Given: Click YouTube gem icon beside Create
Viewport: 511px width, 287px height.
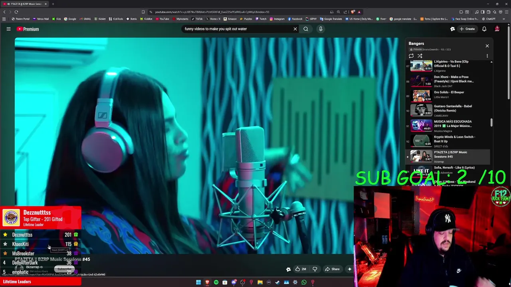Looking at the screenshot, I should coord(452,29).
